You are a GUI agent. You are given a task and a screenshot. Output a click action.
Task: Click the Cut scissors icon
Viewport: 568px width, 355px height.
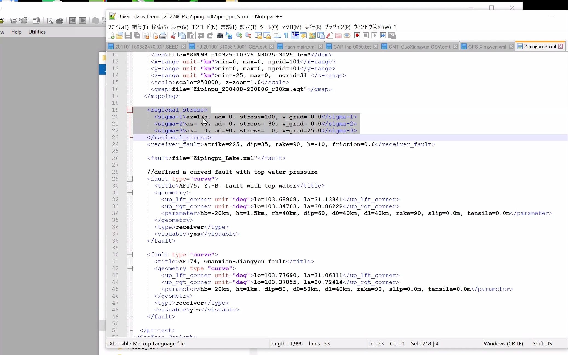click(x=173, y=36)
